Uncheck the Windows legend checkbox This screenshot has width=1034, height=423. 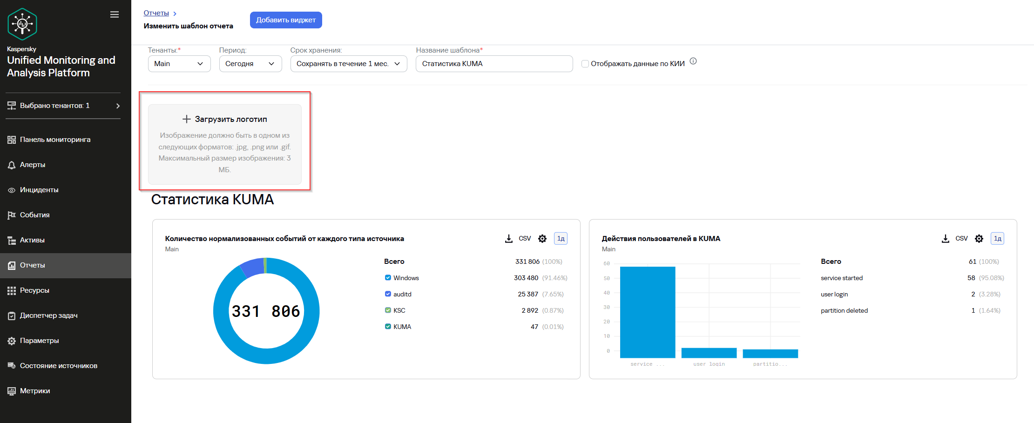(388, 278)
